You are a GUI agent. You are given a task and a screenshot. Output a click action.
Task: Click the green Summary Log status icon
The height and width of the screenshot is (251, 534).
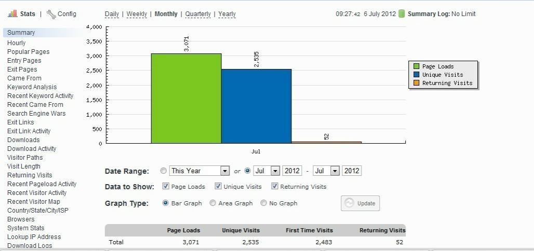(402, 14)
